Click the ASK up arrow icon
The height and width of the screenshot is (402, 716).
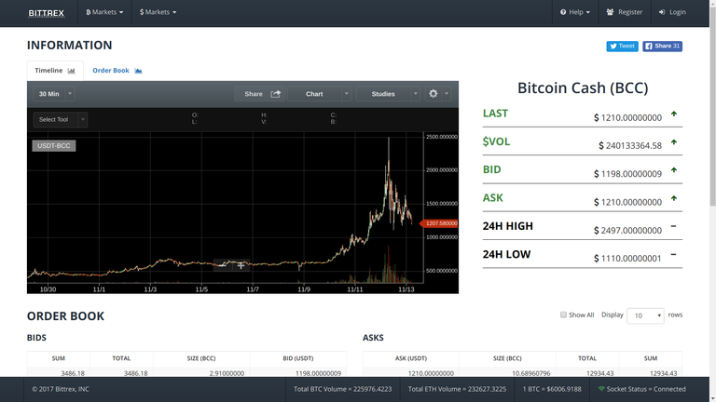673,199
